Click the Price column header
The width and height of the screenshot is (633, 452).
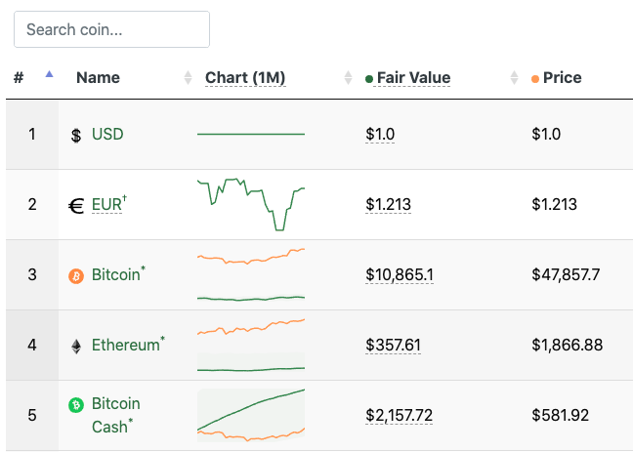[563, 77]
